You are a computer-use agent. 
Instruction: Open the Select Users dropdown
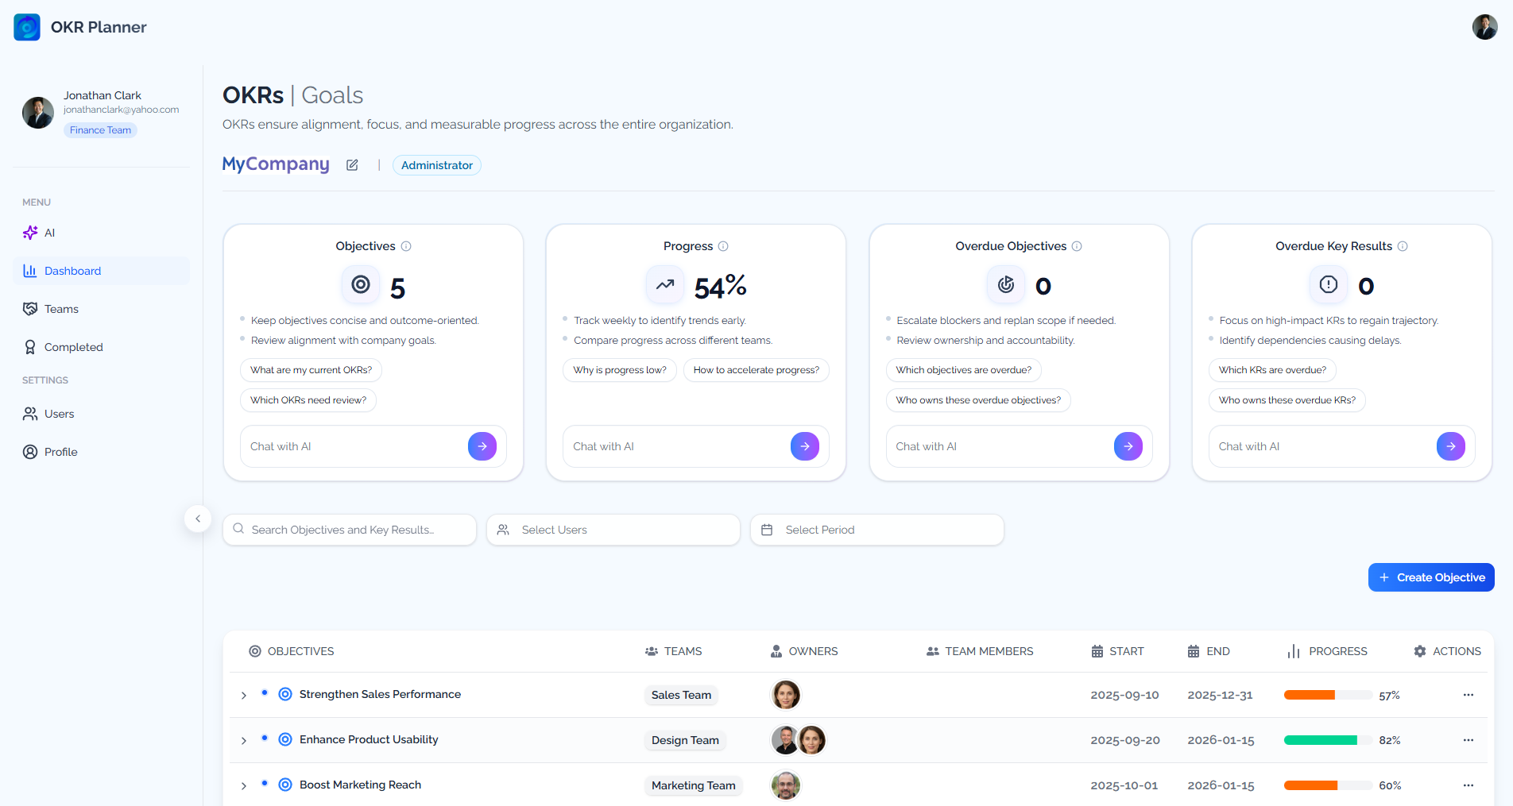coord(613,530)
